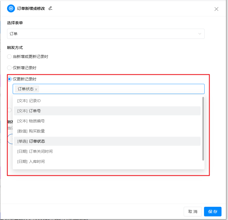Click the pencil edit icon beside title
This screenshot has height=220, width=228.
51,8
